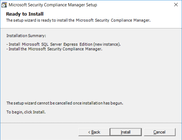Click empty space left of Back button
Viewport: 182px width, 140px height.
point(39,132)
